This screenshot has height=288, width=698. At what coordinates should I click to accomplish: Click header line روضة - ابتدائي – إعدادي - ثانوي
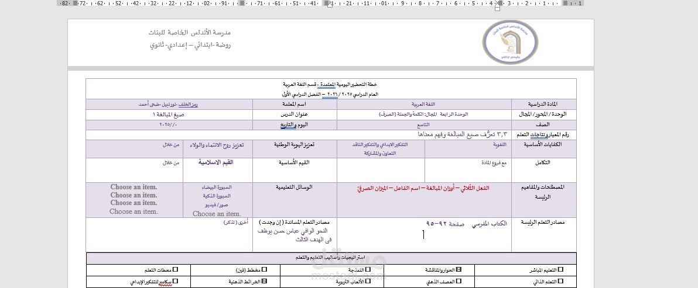(190, 45)
